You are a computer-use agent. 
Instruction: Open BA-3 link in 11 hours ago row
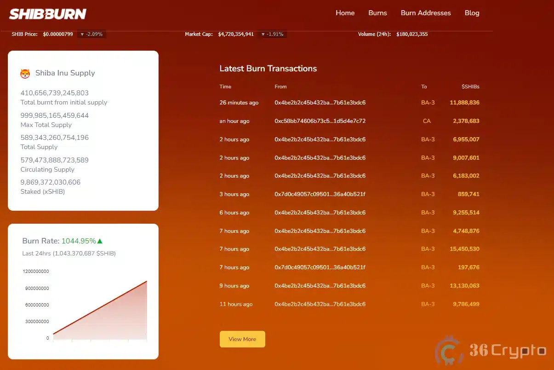428,304
